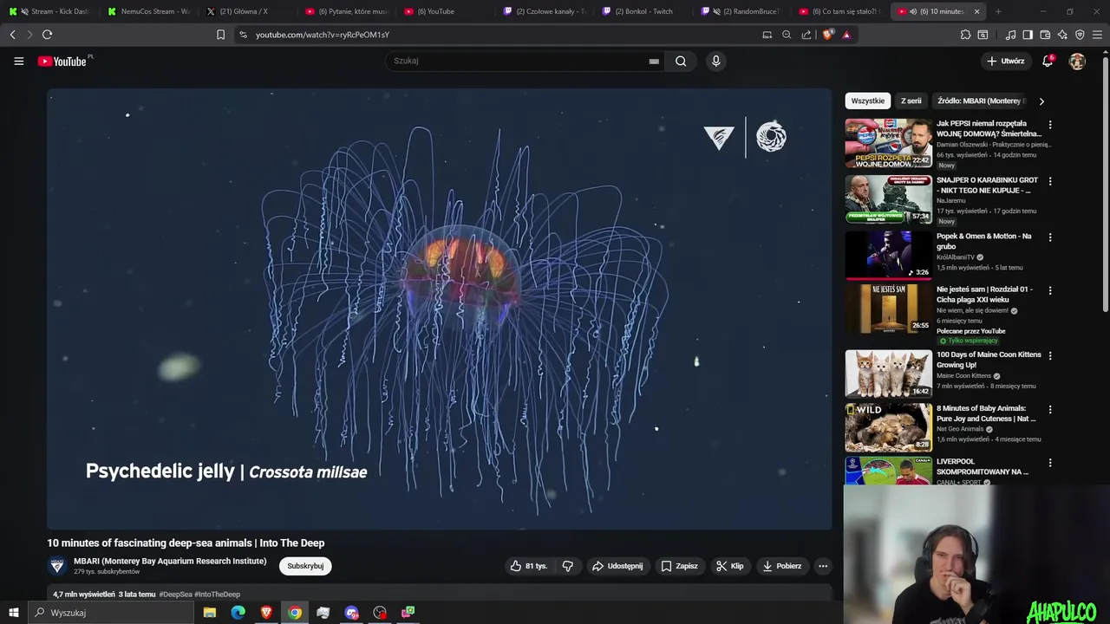Bookmark this page in the address bar
The height and width of the screenshot is (624, 1110).
point(220,35)
